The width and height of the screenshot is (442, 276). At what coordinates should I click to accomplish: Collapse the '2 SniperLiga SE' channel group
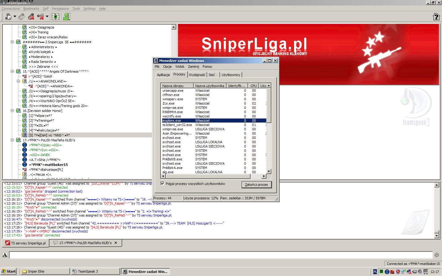12,42
